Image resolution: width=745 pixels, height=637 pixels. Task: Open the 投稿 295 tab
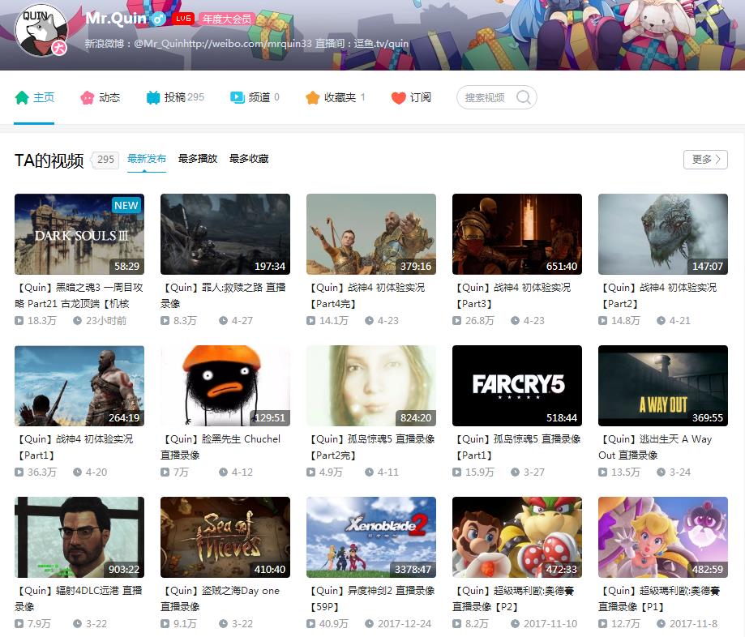click(175, 97)
